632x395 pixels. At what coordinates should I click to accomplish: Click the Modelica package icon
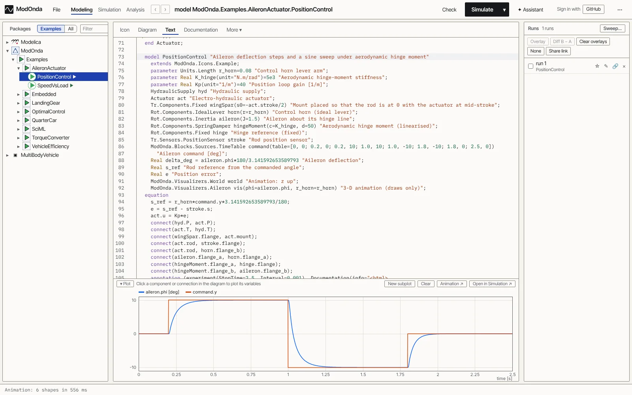[15, 42]
